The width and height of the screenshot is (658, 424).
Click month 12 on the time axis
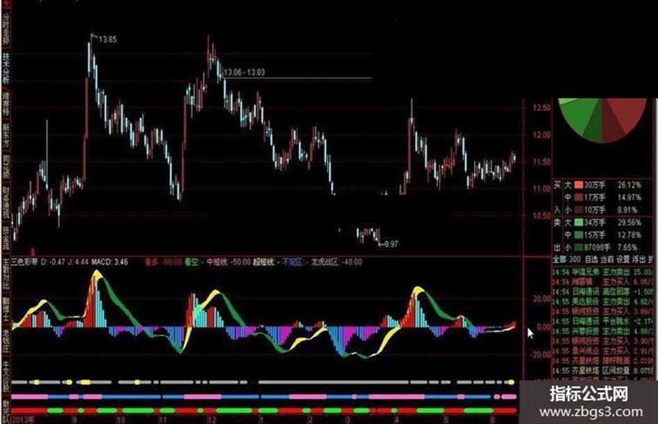tap(211, 419)
